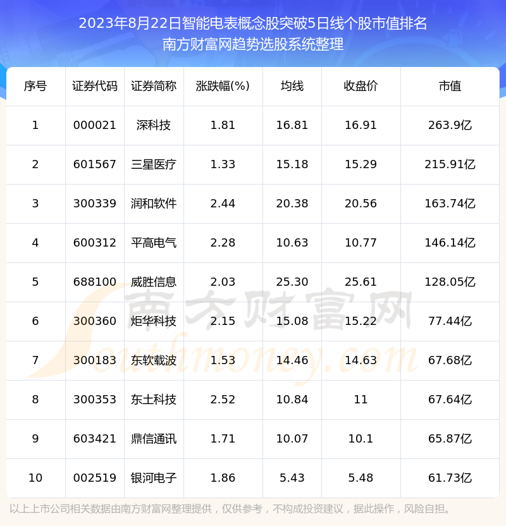Click closing price 5.48
Viewport: 506px width, 526px height.
[x=361, y=479]
